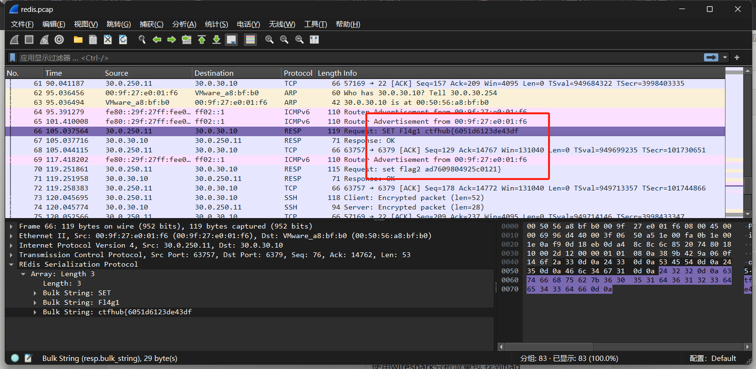Save this capture file icon
Viewport: 756px width, 369px height.
(93, 40)
